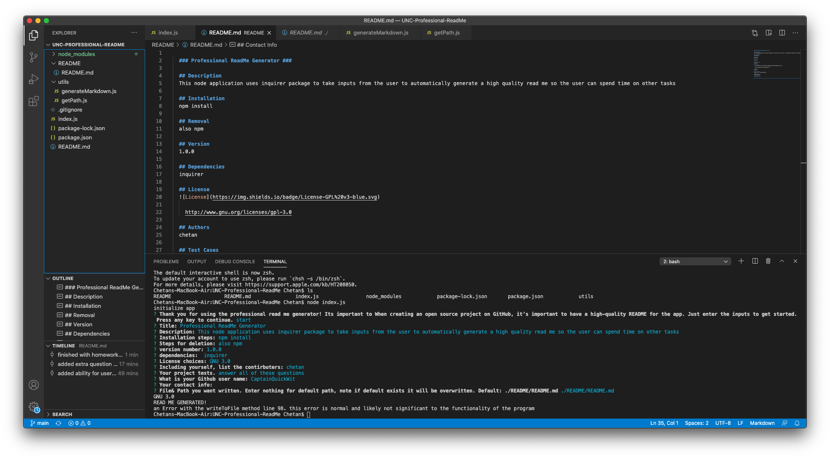Click the feedback icon in status bar
This screenshot has height=459, width=830.
784,423
